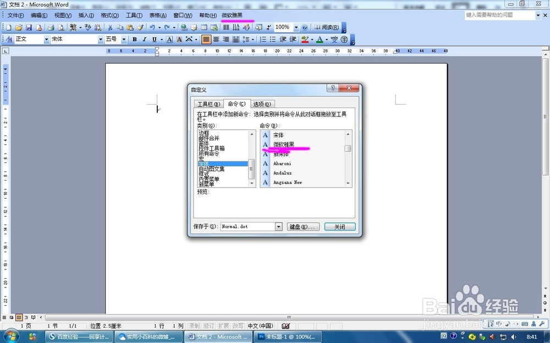Decrease the paragraph indent

(x=283, y=39)
